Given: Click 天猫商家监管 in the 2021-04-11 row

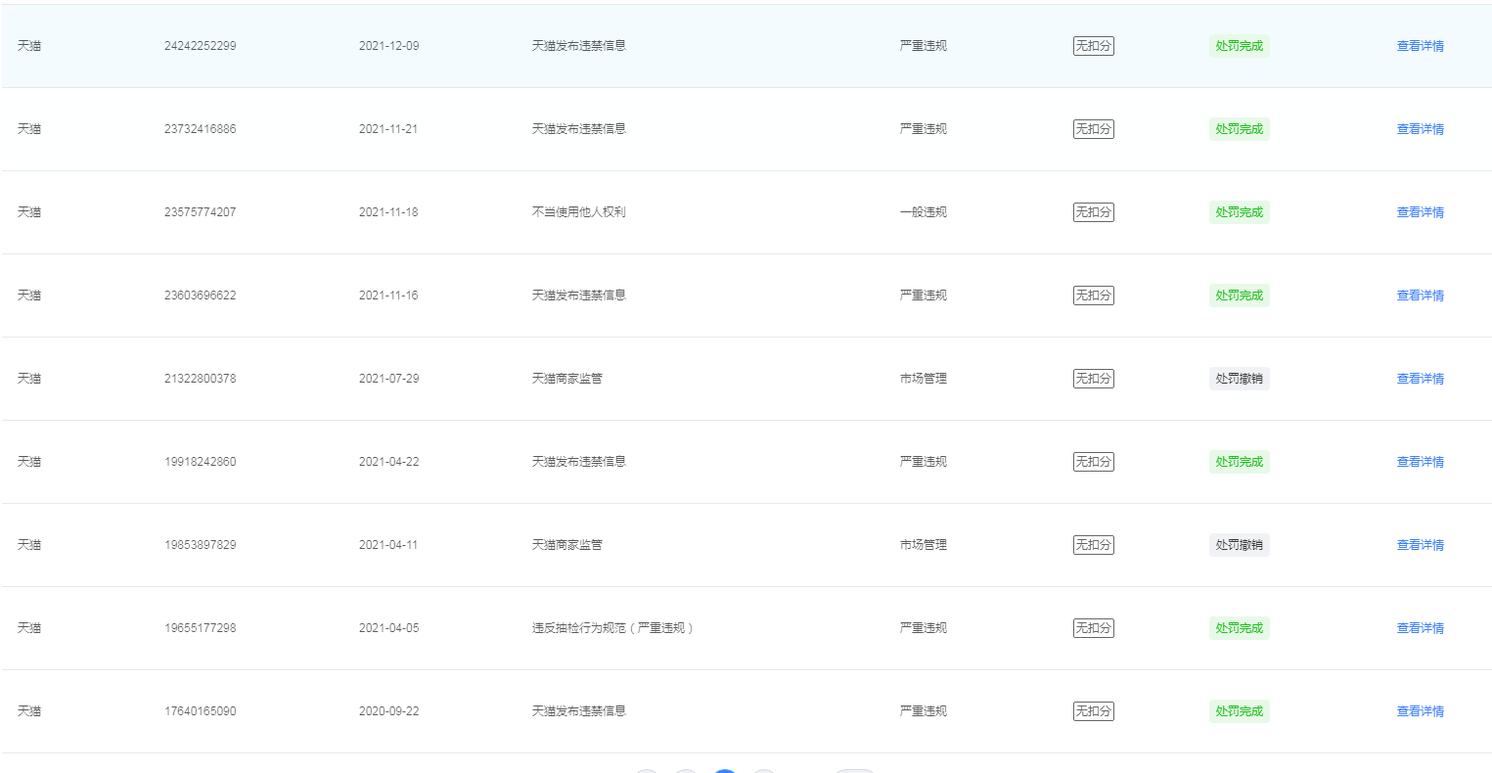Looking at the screenshot, I should click(x=566, y=545).
